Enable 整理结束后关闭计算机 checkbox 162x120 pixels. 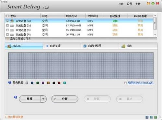point(125,83)
